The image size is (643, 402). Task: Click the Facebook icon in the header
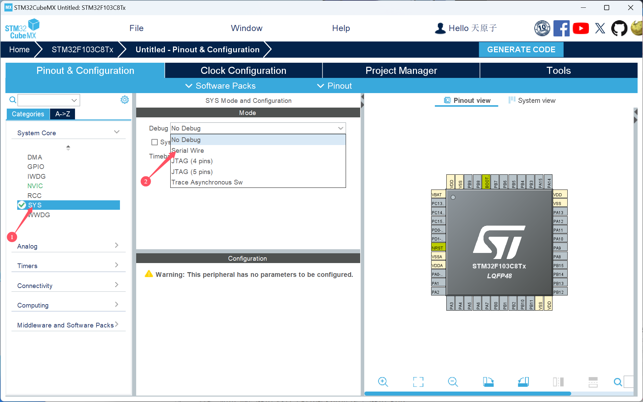click(x=562, y=28)
